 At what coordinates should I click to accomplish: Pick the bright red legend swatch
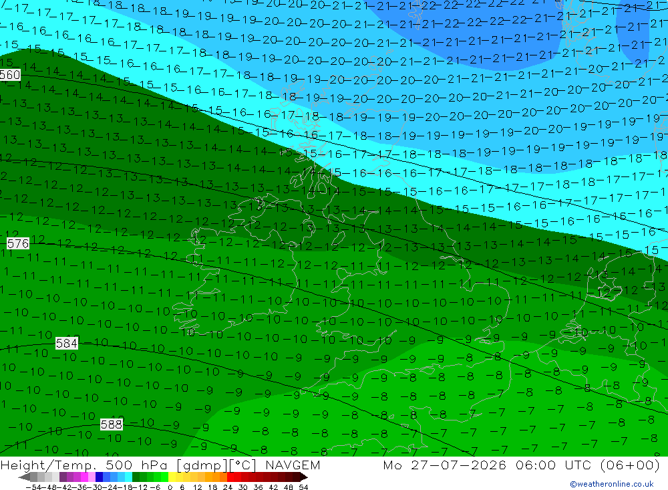click(230, 477)
